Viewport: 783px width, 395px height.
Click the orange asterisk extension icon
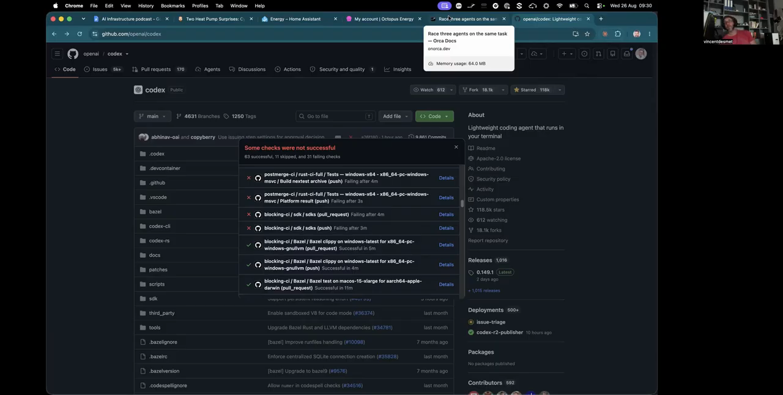pos(605,34)
